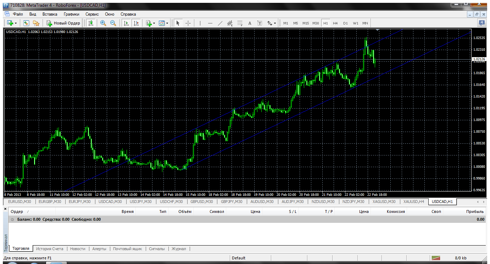Select the Fibonacci retracement tool

tap(240, 23)
